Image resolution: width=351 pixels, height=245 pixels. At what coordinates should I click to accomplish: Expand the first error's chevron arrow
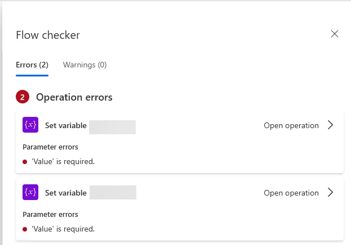(x=331, y=125)
